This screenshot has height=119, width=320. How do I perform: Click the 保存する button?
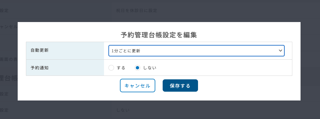(180, 86)
